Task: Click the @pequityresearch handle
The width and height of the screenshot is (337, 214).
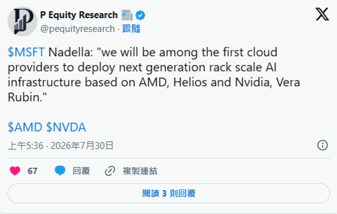Action: pyautogui.click(x=78, y=29)
